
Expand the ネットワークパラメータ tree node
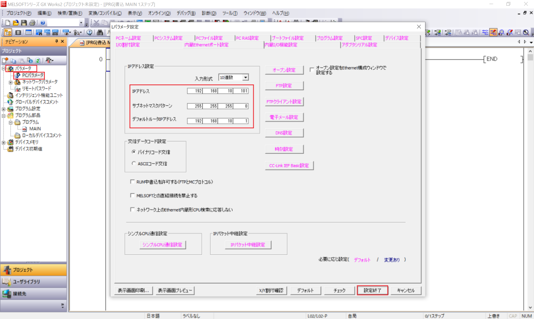[10, 82]
